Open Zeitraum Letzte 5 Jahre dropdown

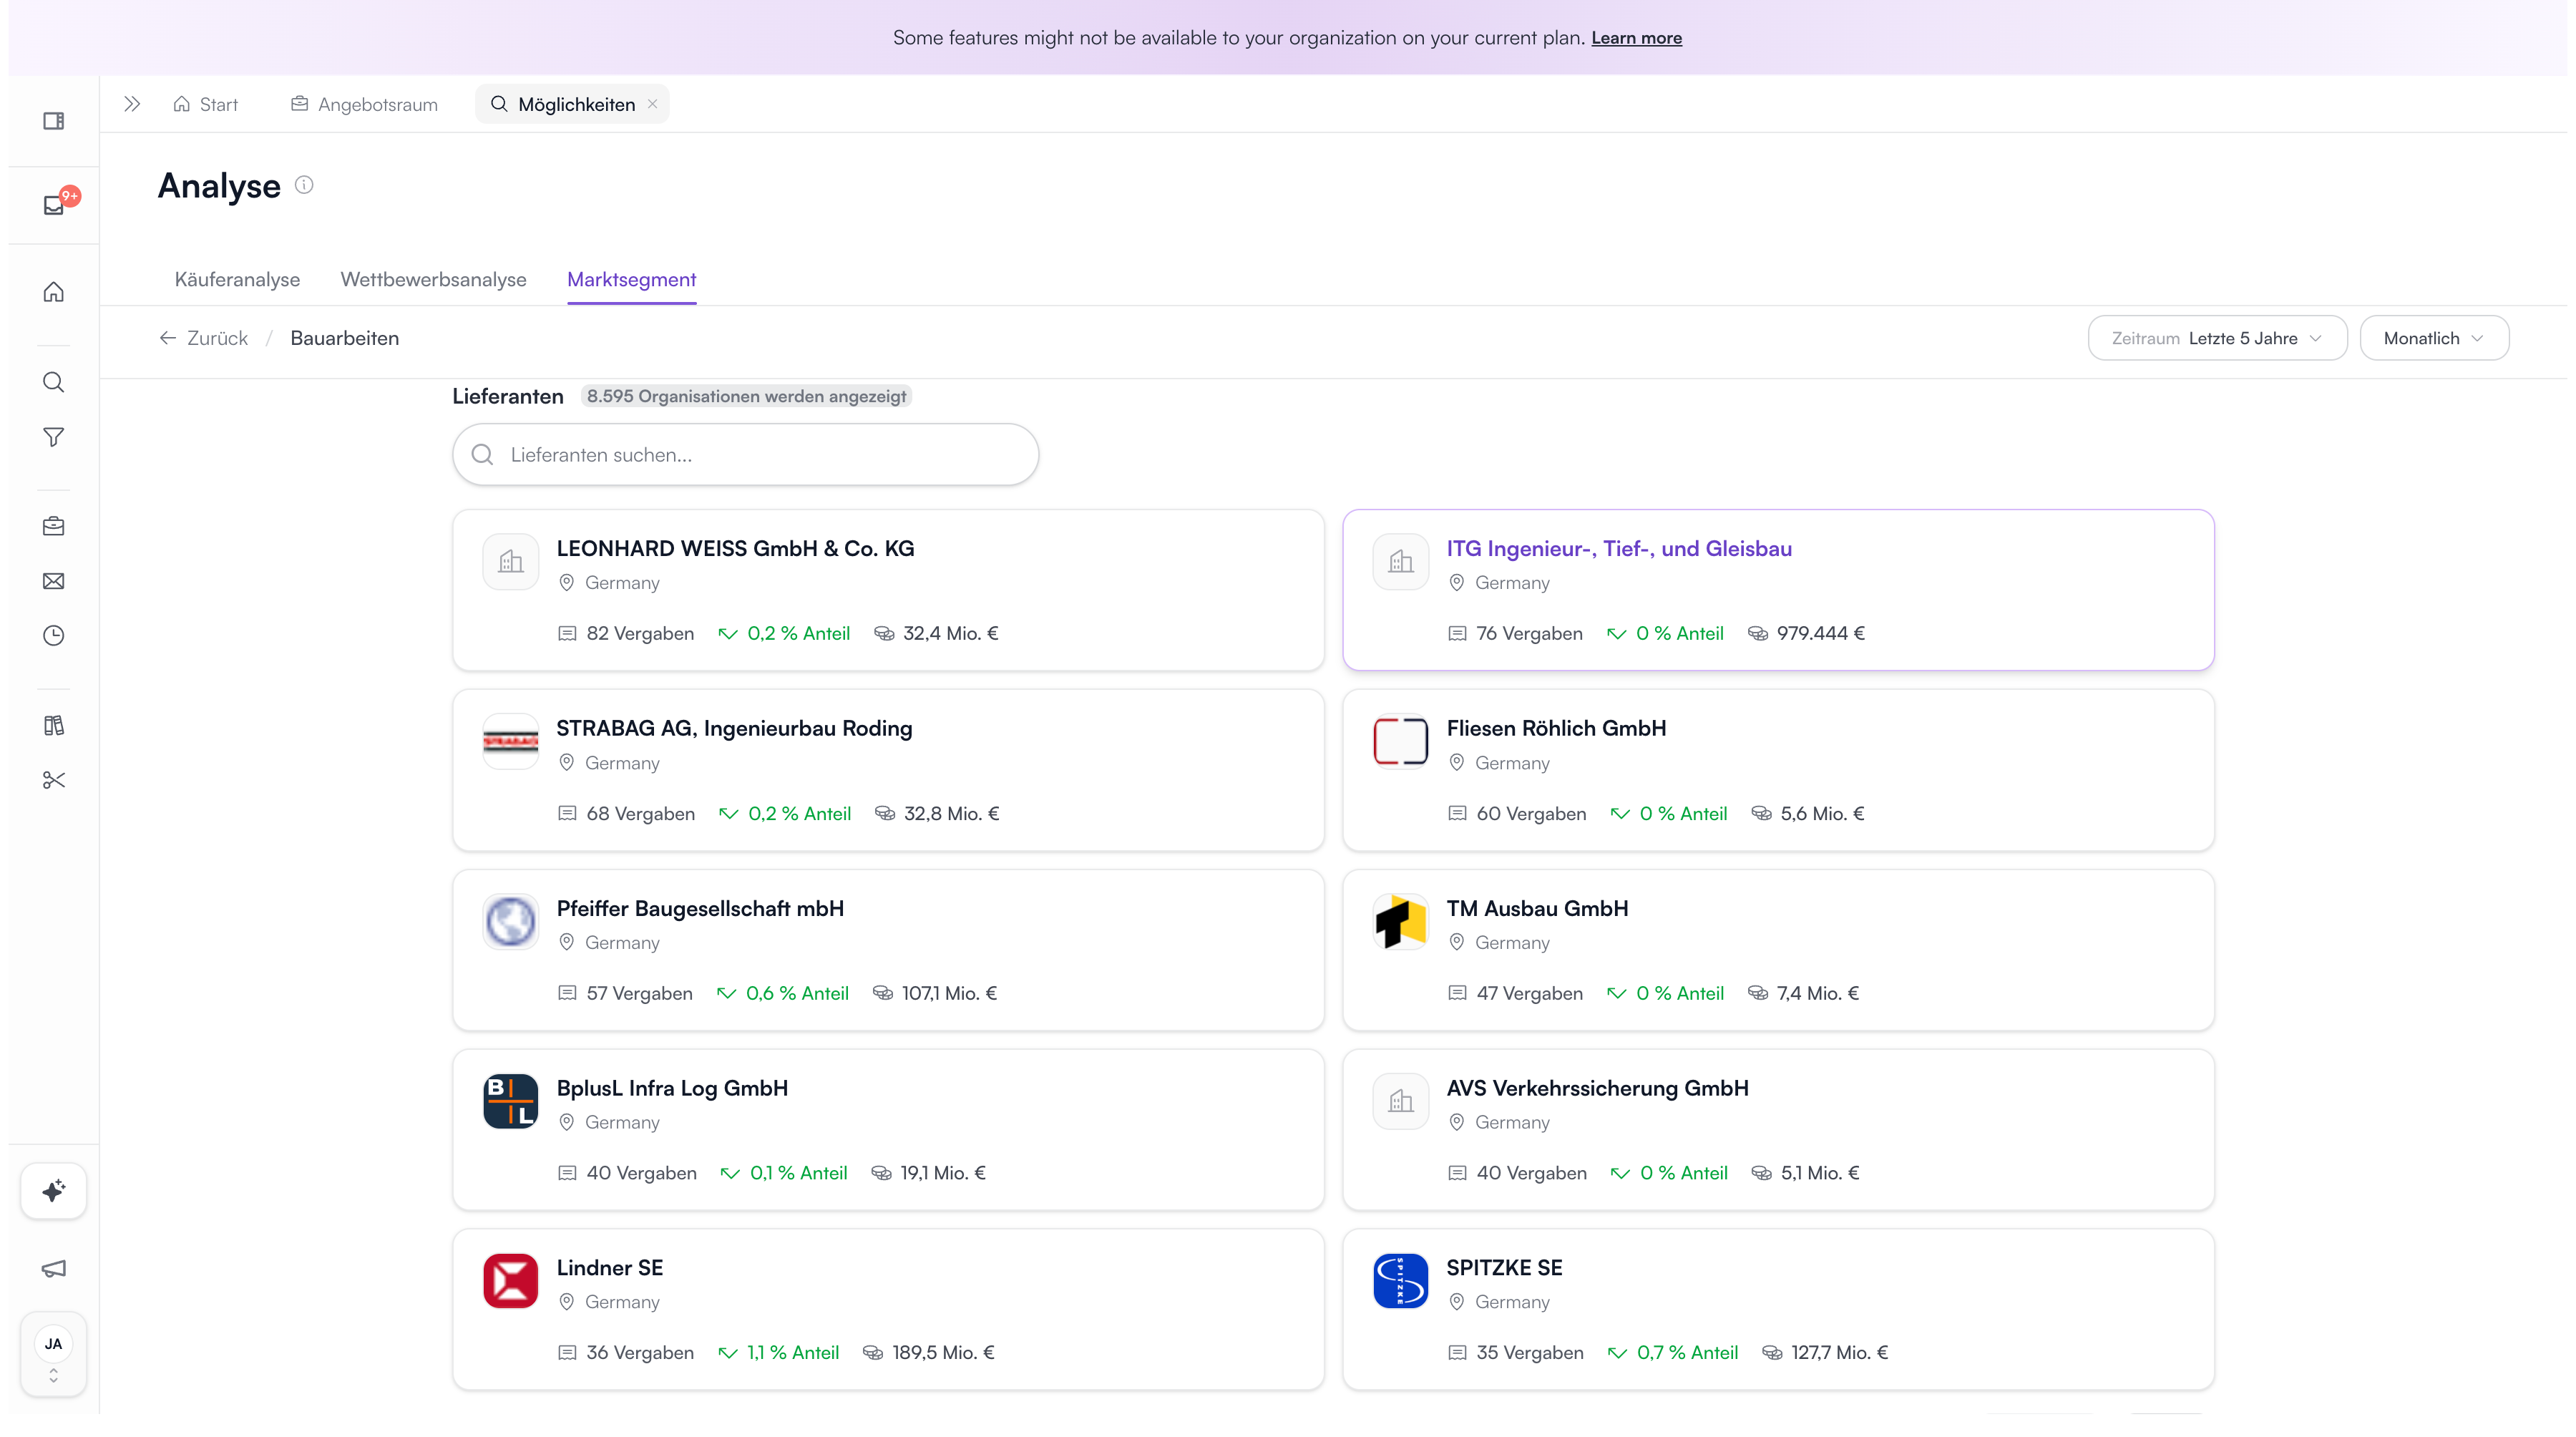coord(2217,338)
